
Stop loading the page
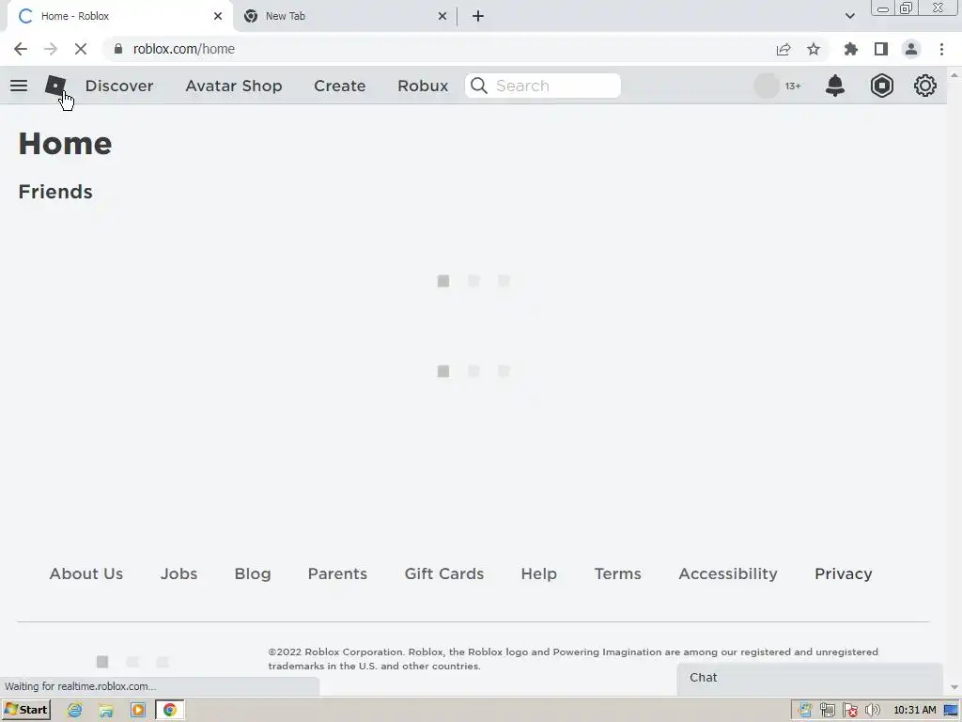(x=81, y=49)
